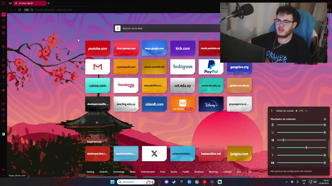Open Steam from the taskbar
The width and height of the screenshot is (332, 186).
[x=174, y=182]
